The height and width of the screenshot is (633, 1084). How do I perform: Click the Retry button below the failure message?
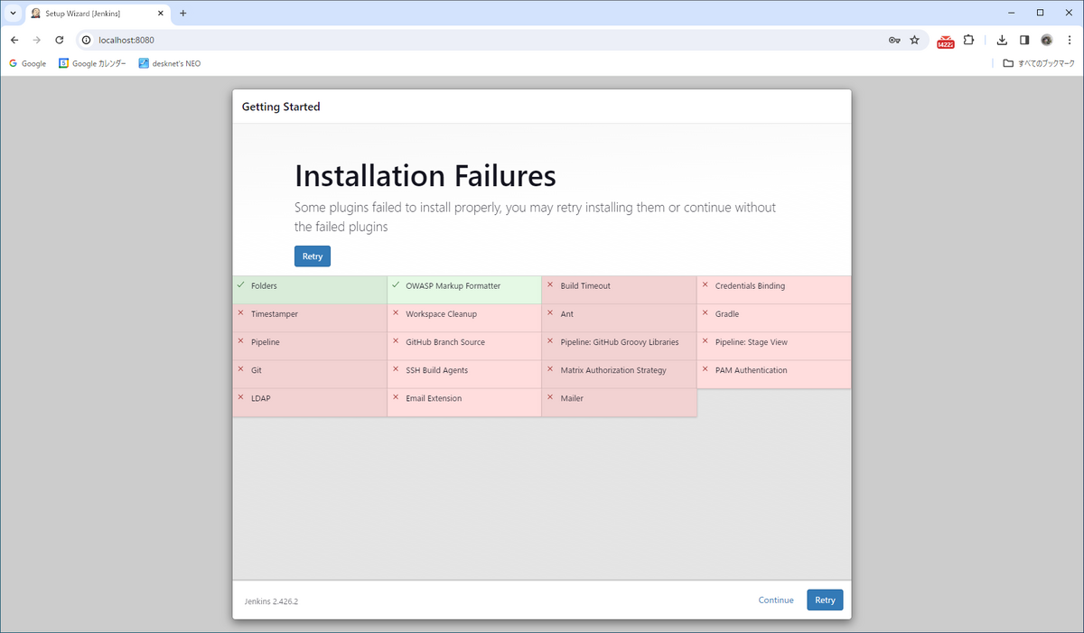[x=313, y=256]
